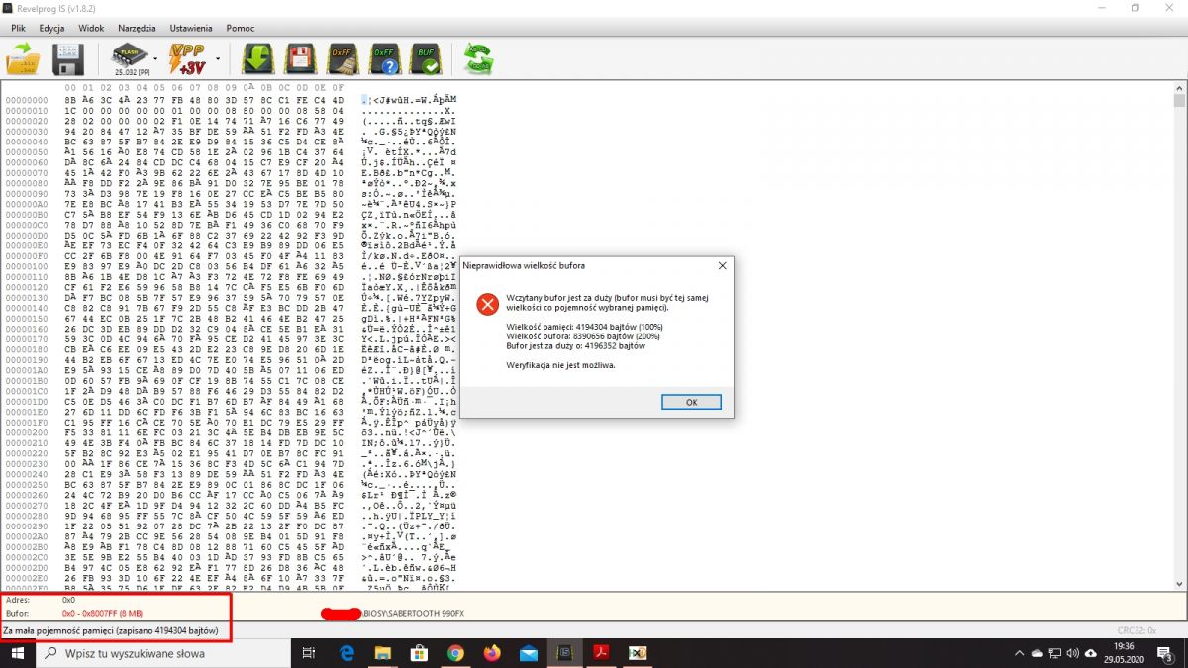Click the green byte swap arrows icon
This screenshot has width=1188, height=668.
[479, 60]
